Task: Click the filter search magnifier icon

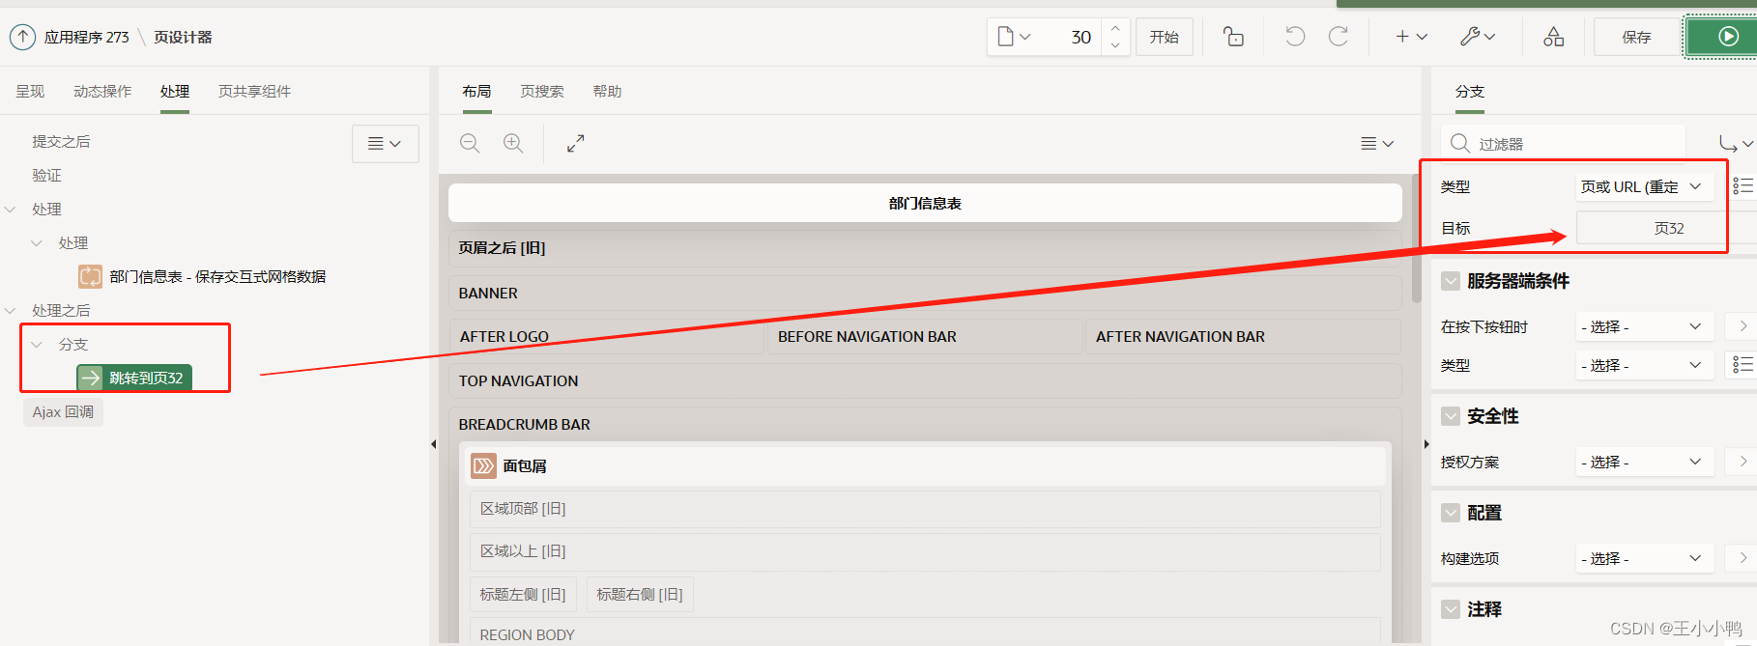Action: click(1460, 144)
